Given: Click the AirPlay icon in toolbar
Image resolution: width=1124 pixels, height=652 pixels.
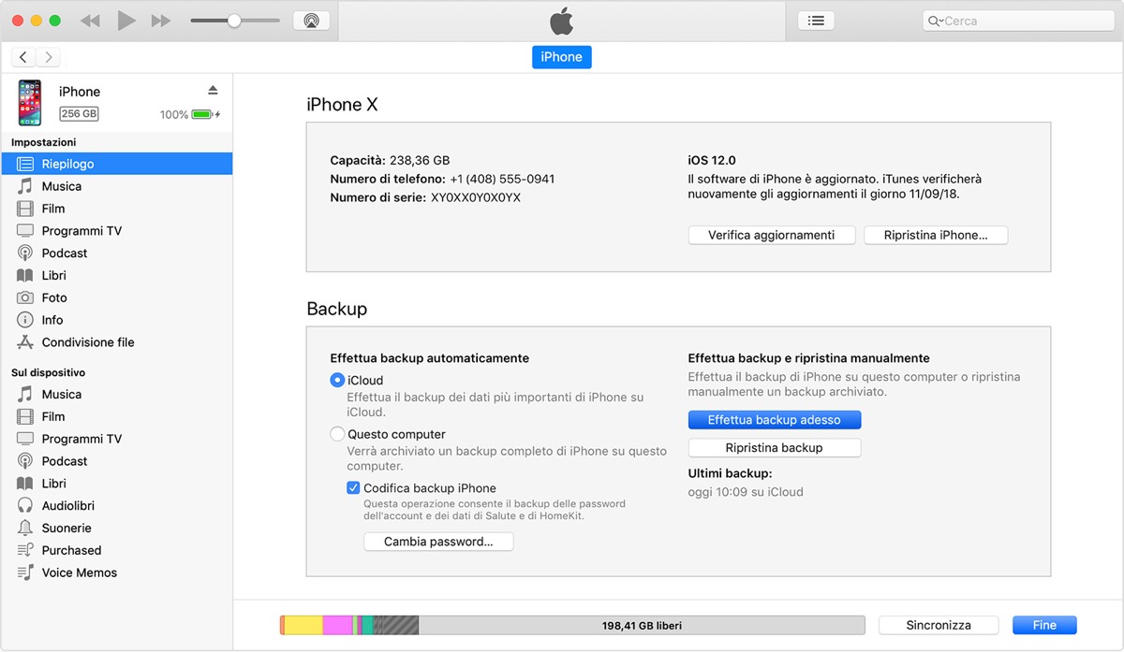Looking at the screenshot, I should [x=311, y=21].
